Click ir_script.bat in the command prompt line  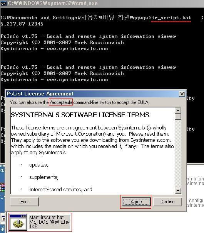[x=171, y=18]
